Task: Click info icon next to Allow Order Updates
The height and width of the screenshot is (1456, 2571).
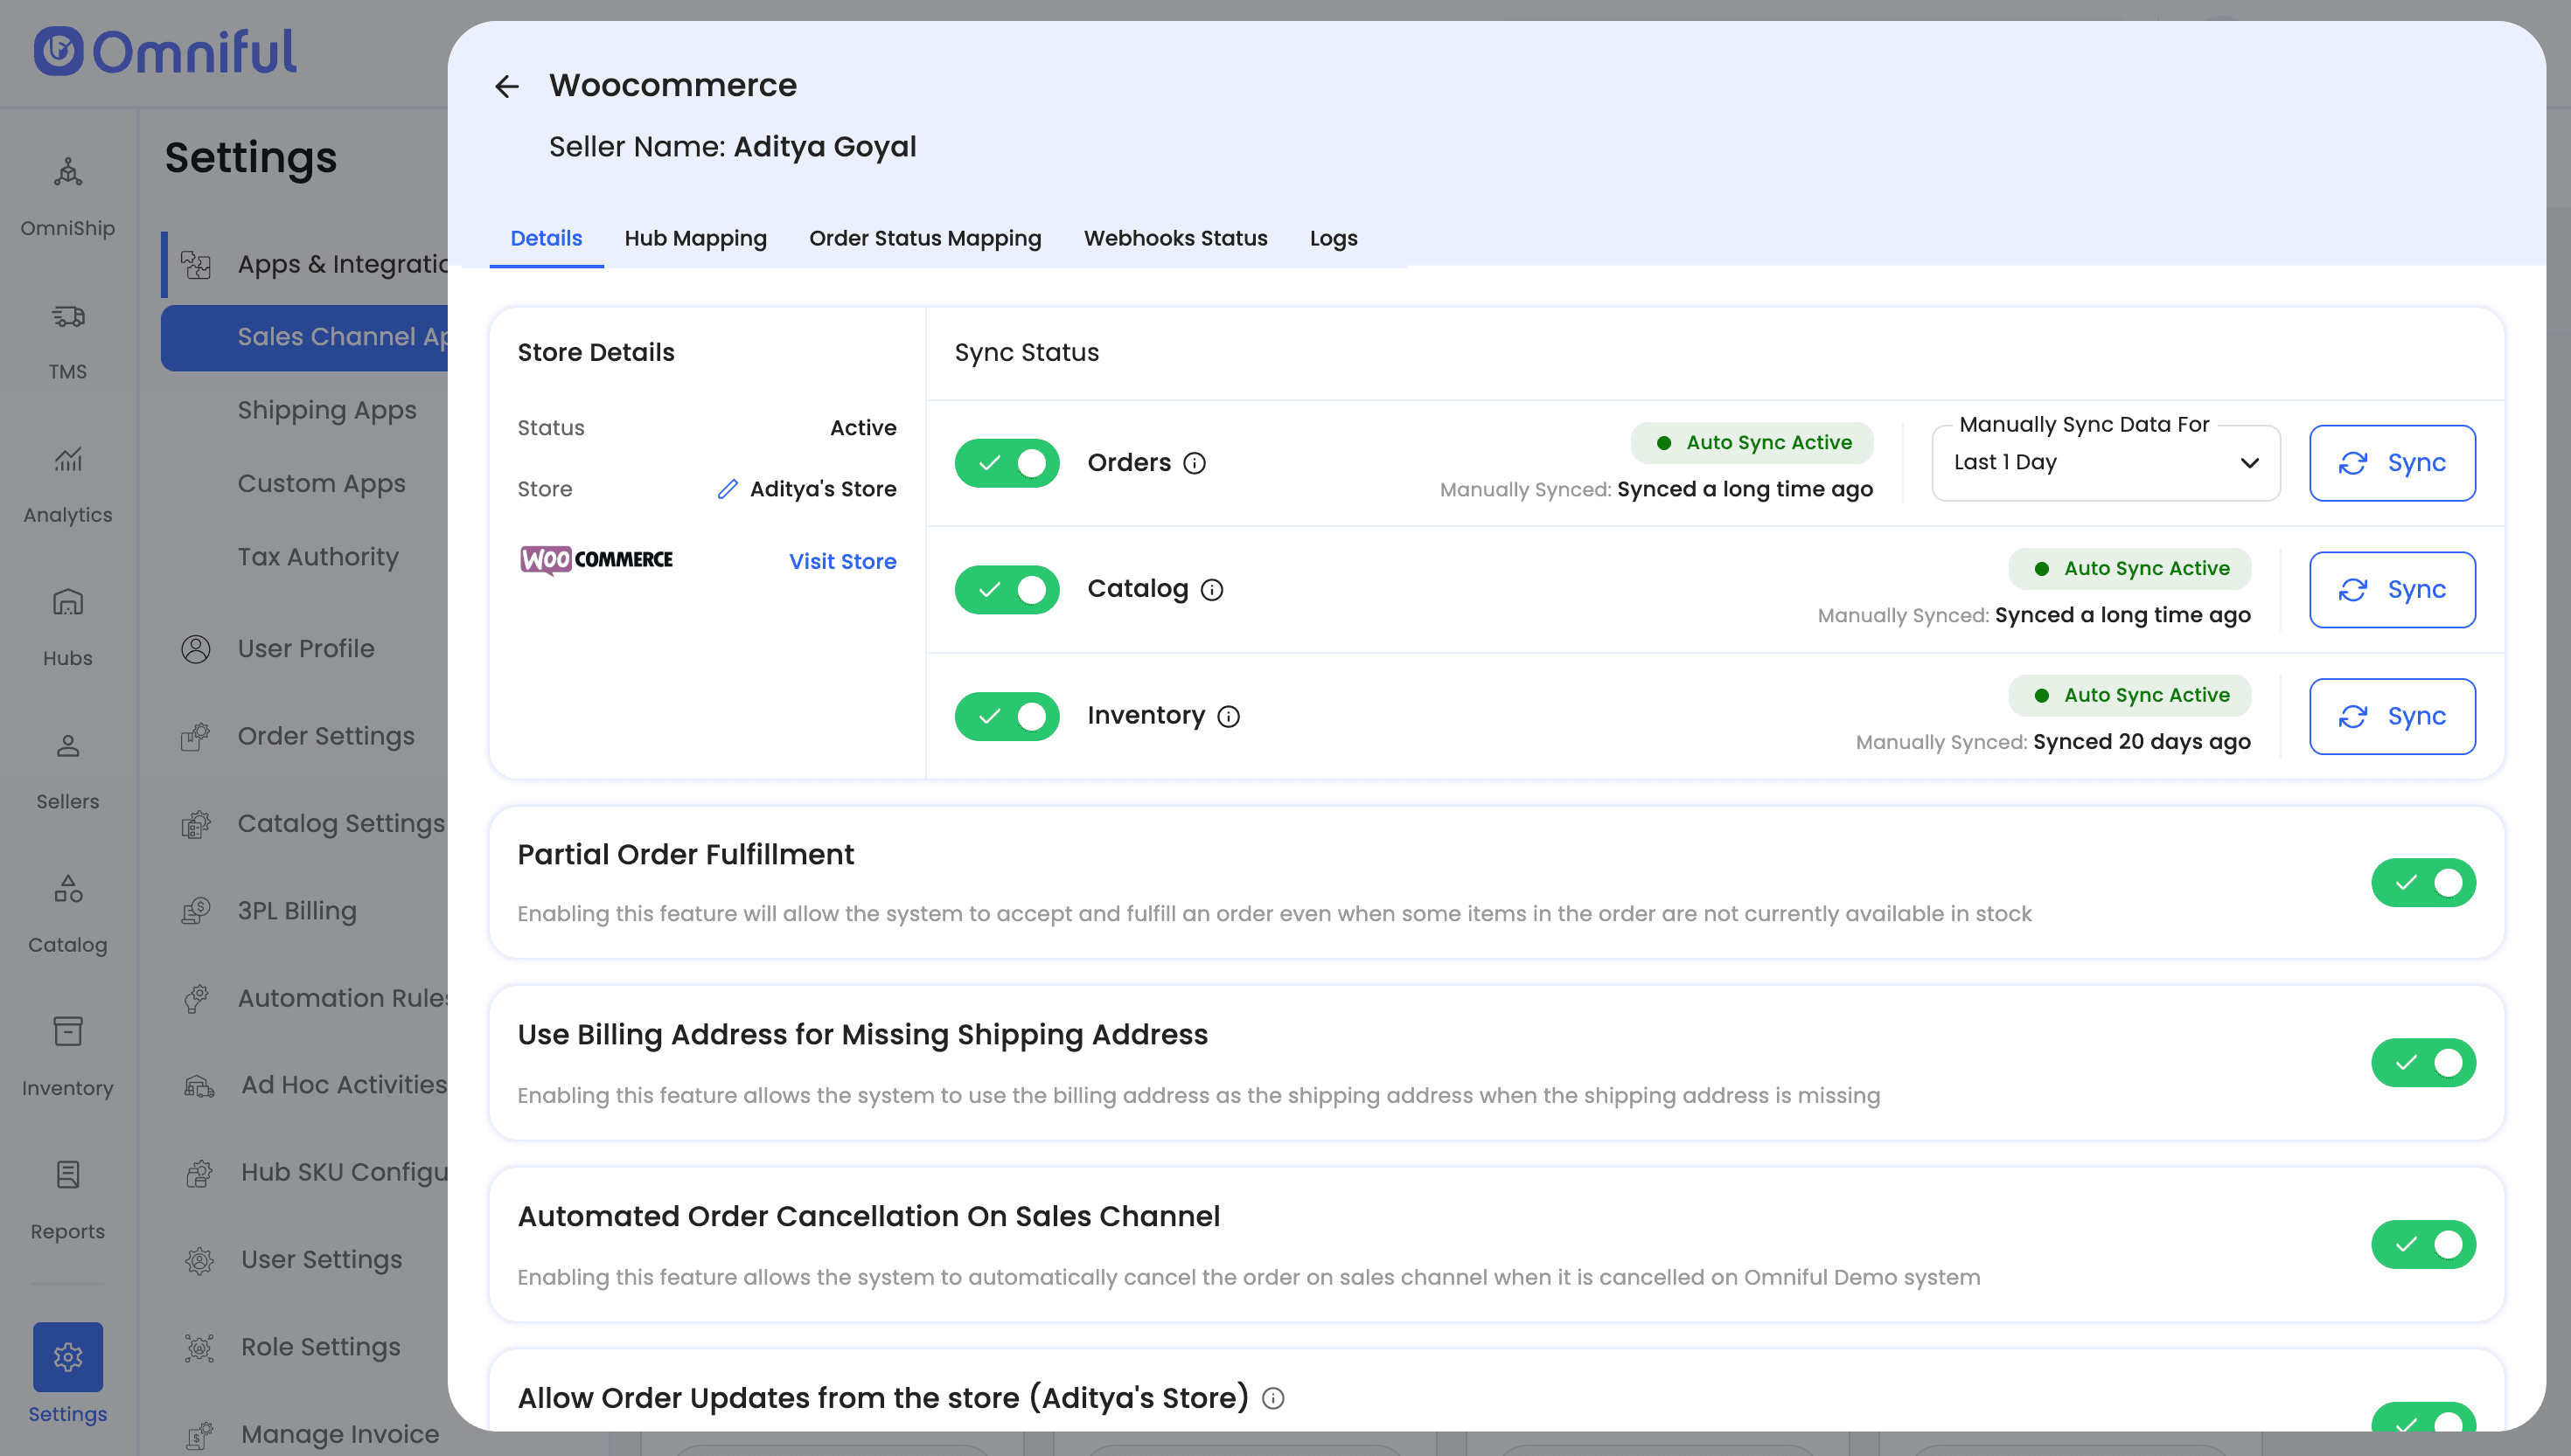Action: coord(1272,1398)
